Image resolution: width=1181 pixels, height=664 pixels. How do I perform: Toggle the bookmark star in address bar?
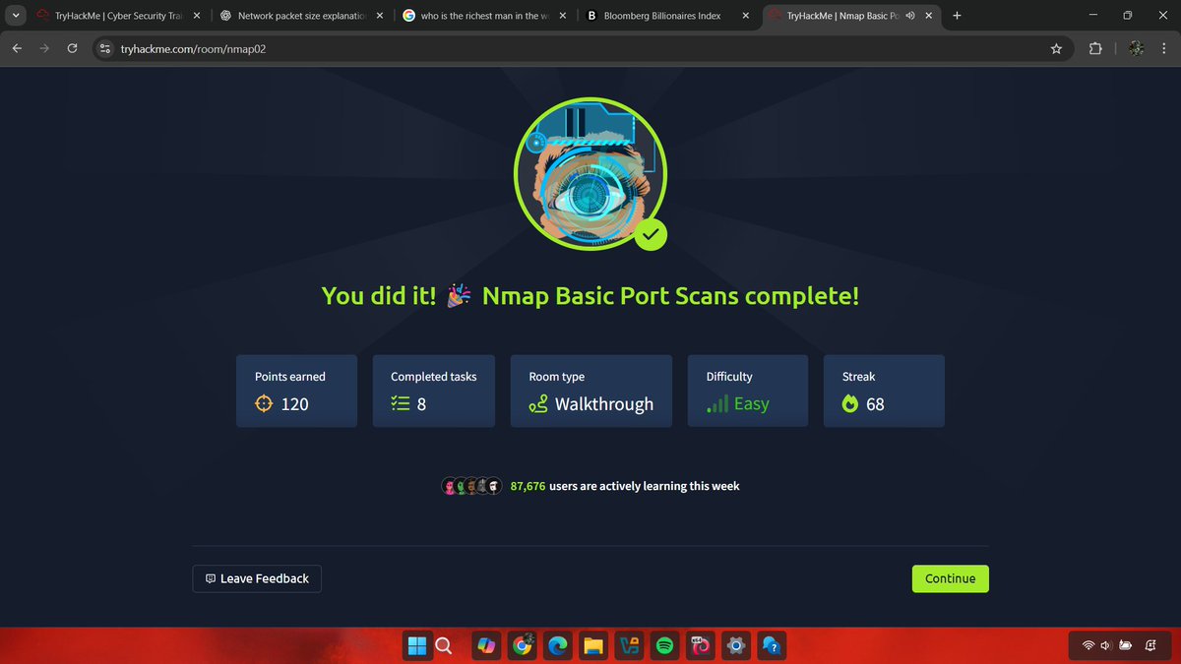tap(1056, 47)
